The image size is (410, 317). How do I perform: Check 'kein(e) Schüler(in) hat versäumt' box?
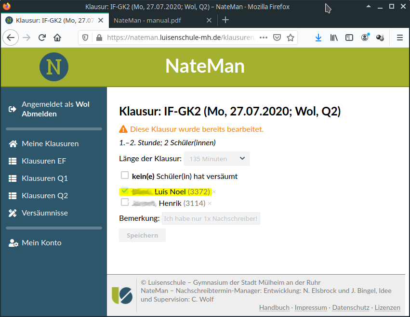click(125, 175)
